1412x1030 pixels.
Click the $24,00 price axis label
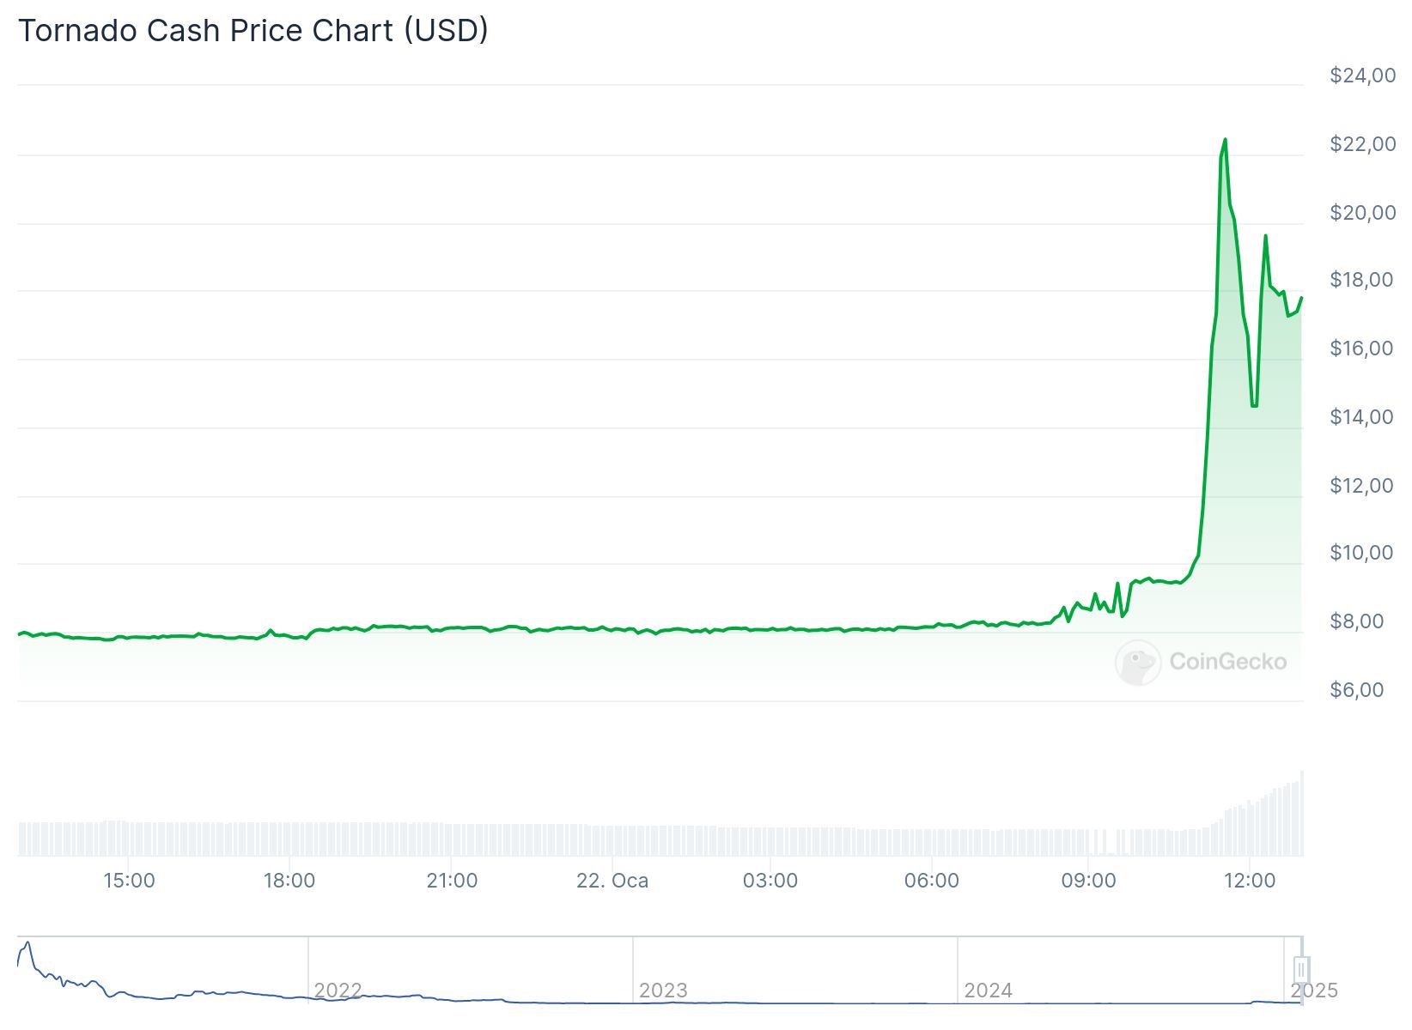(x=1362, y=76)
